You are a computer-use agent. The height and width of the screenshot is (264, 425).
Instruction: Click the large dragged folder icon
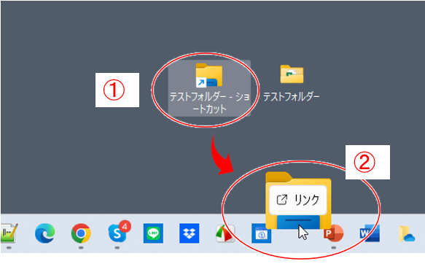coord(298,201)
